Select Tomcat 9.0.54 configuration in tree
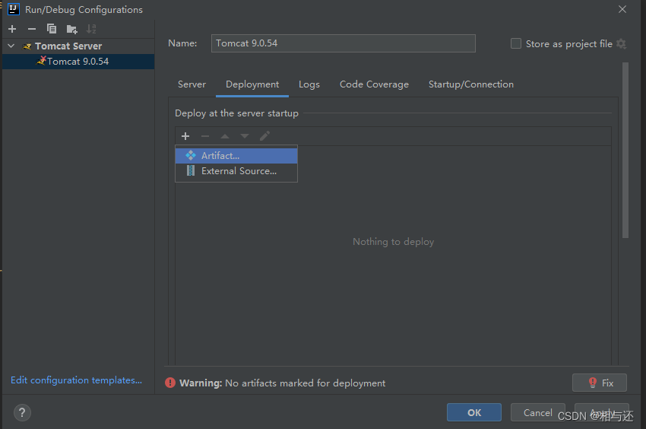This screenshot has height=429, width=646. pos(78,62)
